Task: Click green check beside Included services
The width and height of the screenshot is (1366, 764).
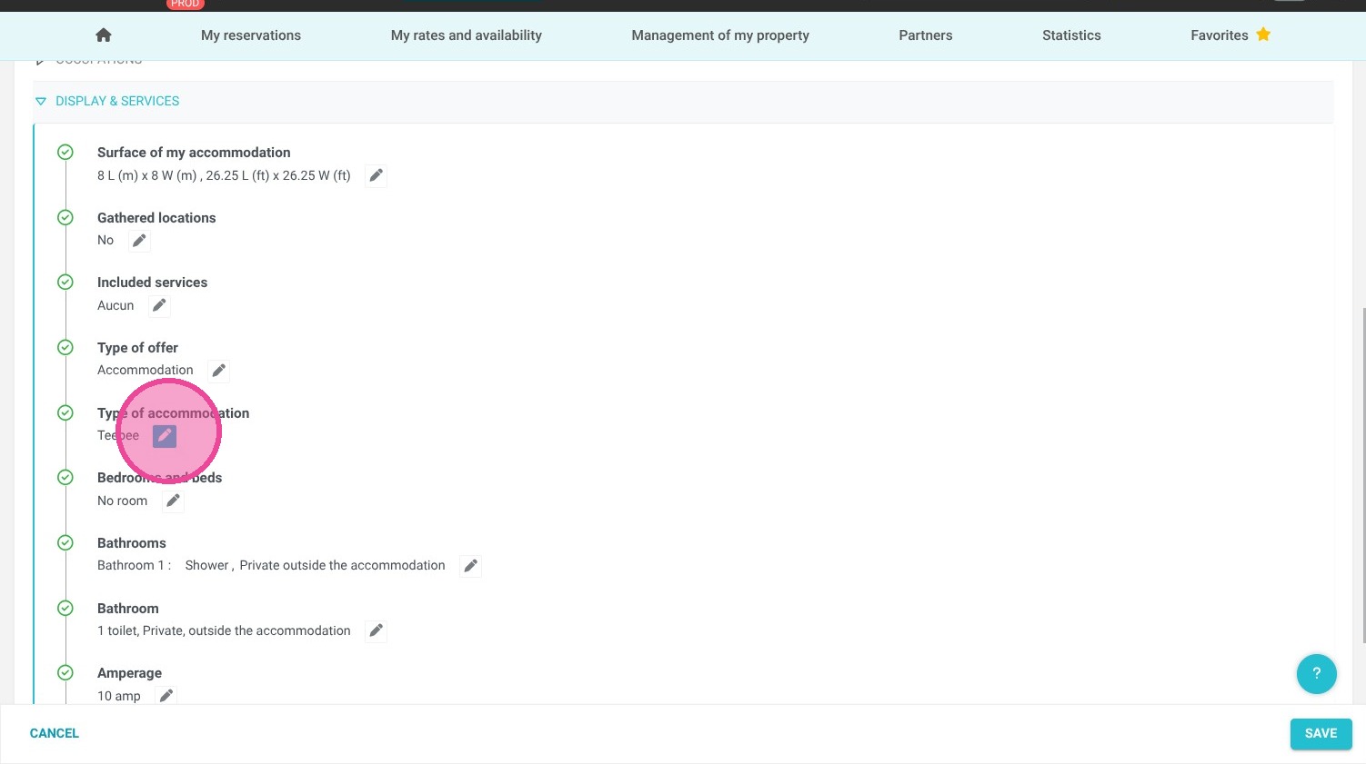Action: [x=65, y=282]
